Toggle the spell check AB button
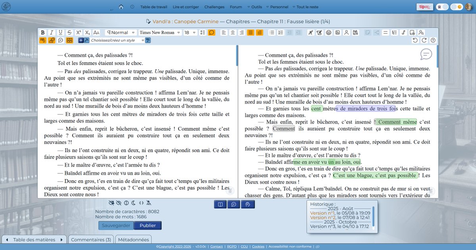The height and width of the screenshot is (250, 476). point(42,40)
